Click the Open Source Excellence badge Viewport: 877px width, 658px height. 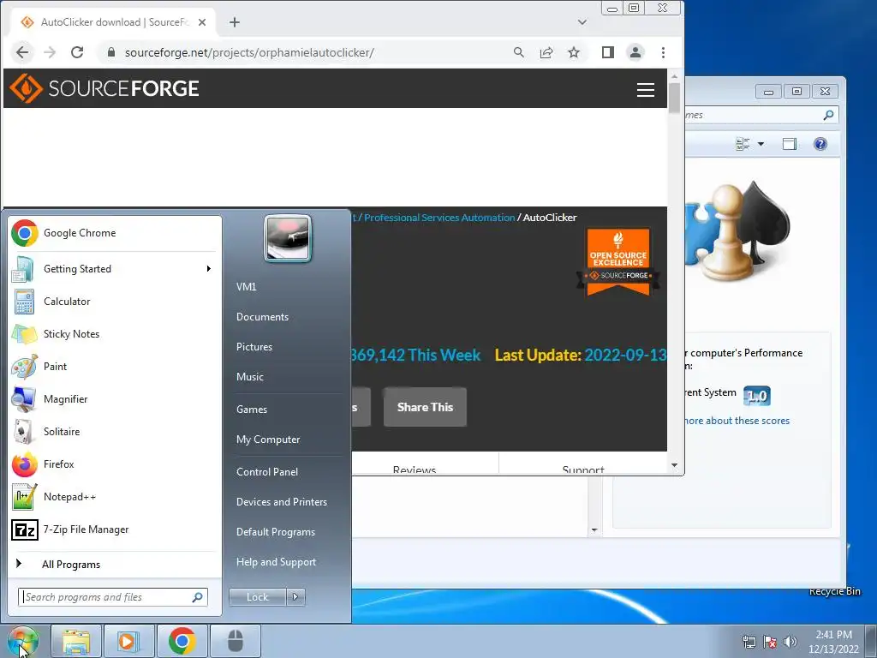click(x=618, y=261)
